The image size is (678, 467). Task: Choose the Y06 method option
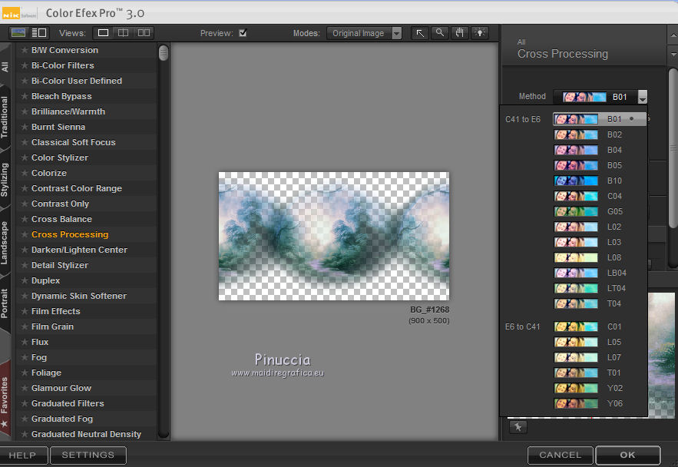(600, 403)
